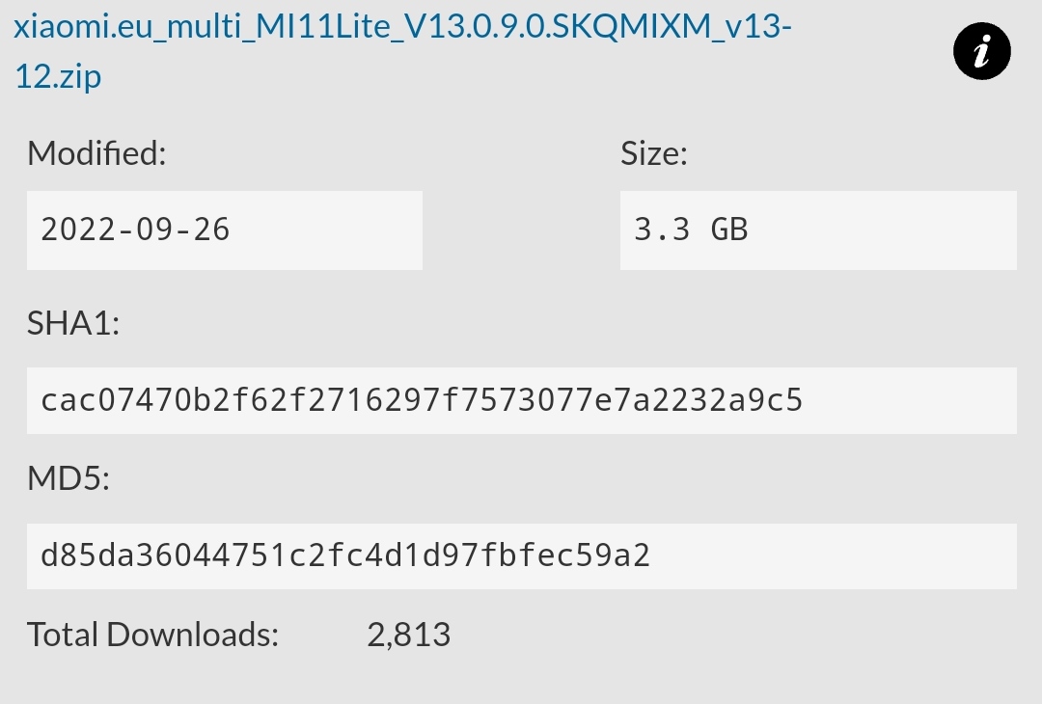Screen dimensions: 1042x704
Task: Select the hash starting with cac07470
Action: click(x=422, y=400)
